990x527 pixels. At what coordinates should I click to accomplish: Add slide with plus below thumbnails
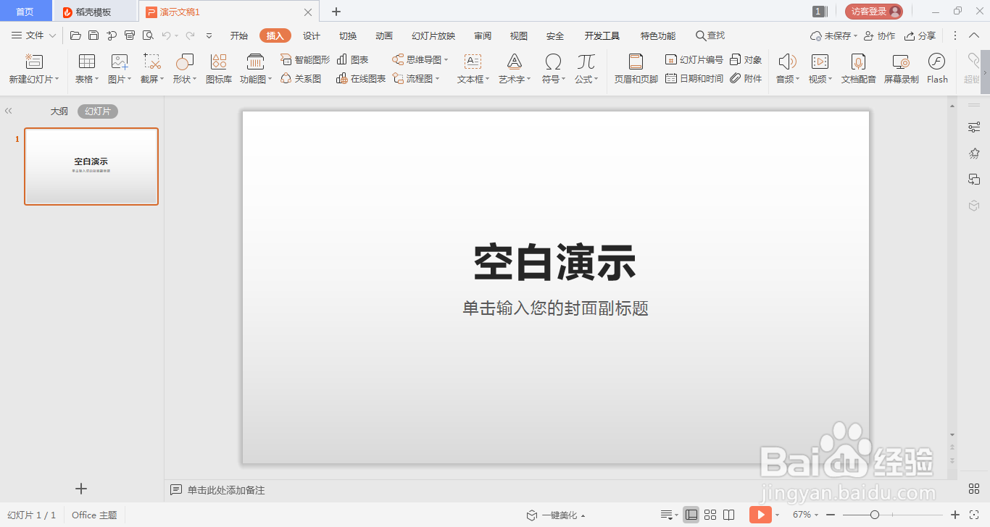pyautogui.click(x=81, y=489)
